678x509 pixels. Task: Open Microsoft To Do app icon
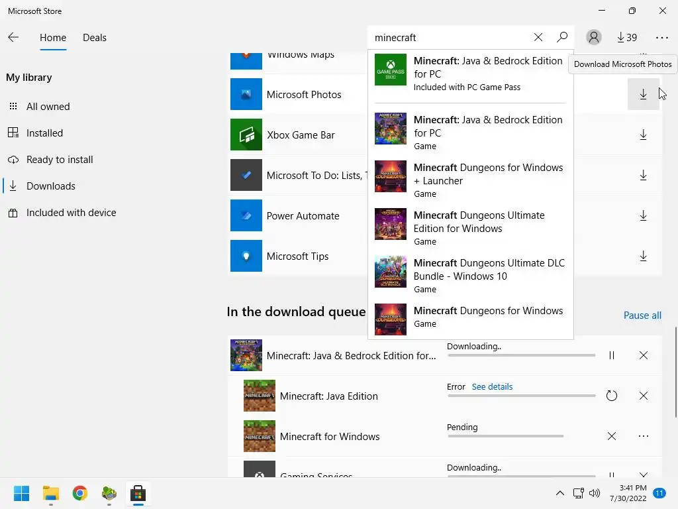[x=246, y=175]
